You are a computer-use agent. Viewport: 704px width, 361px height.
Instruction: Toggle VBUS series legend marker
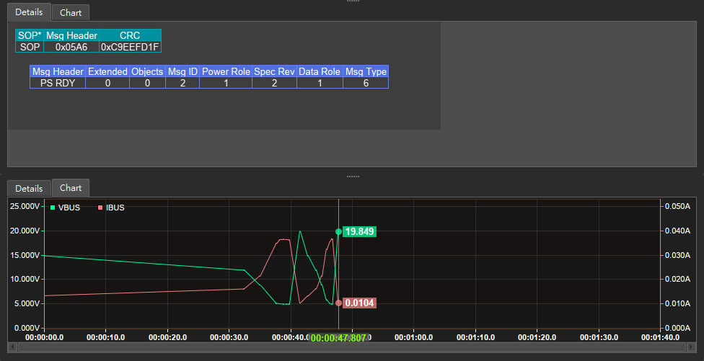53,208
